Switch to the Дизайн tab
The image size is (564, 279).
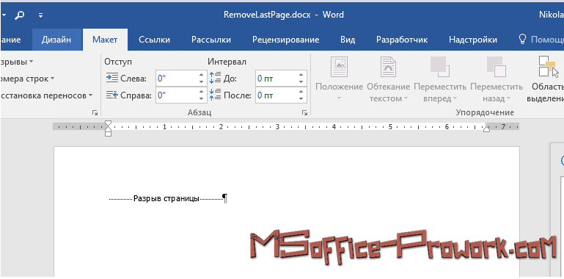click(56, 40)
